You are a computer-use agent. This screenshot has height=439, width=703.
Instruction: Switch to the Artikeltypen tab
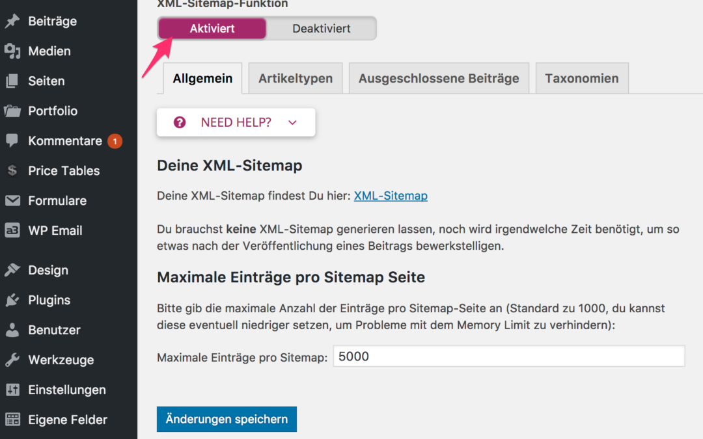296,79
